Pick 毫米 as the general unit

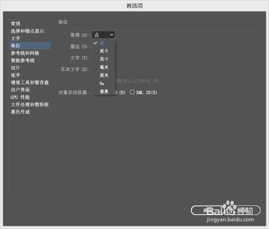(x=103, y=67)
